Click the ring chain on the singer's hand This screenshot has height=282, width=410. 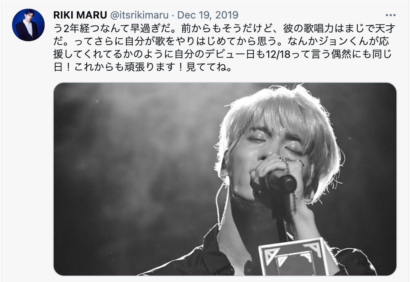[290, 163]
